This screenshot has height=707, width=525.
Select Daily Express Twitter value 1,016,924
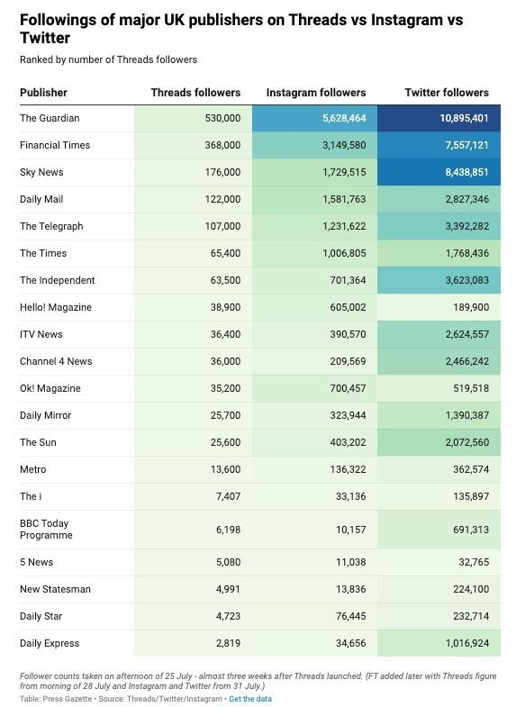(x=466, y=643)
